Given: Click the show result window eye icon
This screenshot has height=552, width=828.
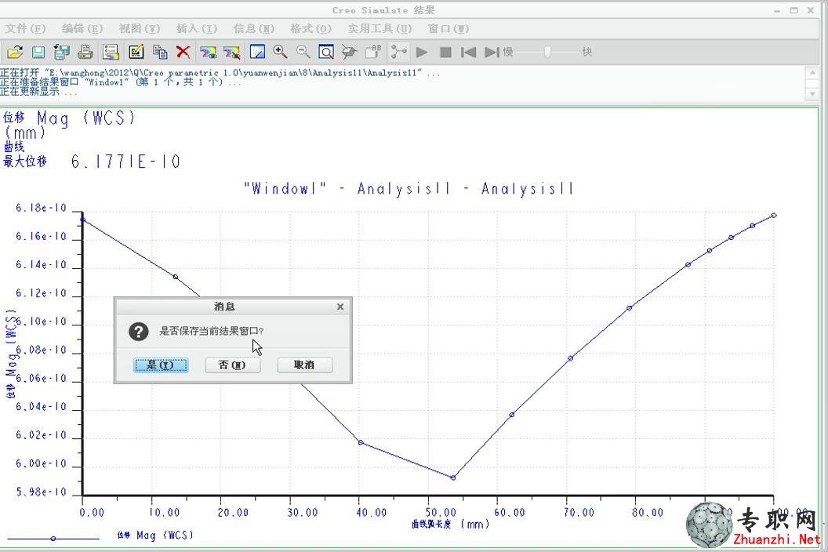Looking at the screenshot, I should click(x=208, y=52).
